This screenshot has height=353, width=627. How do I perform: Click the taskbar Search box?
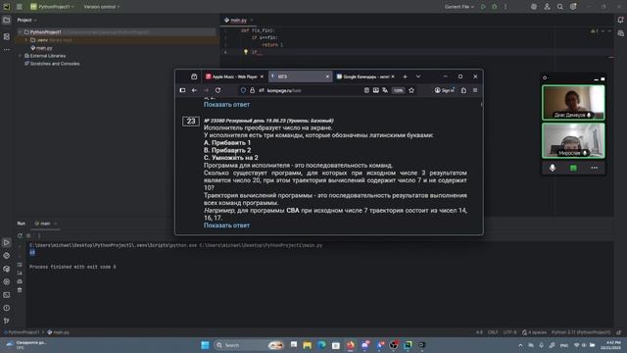249,345
